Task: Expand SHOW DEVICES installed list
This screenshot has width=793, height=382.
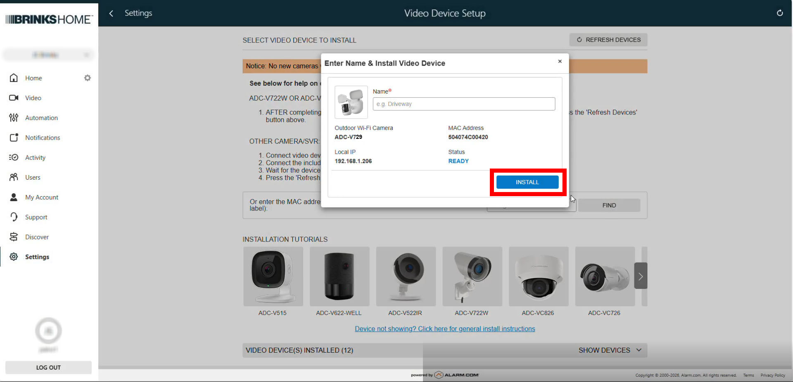Action: click(610, 350)
